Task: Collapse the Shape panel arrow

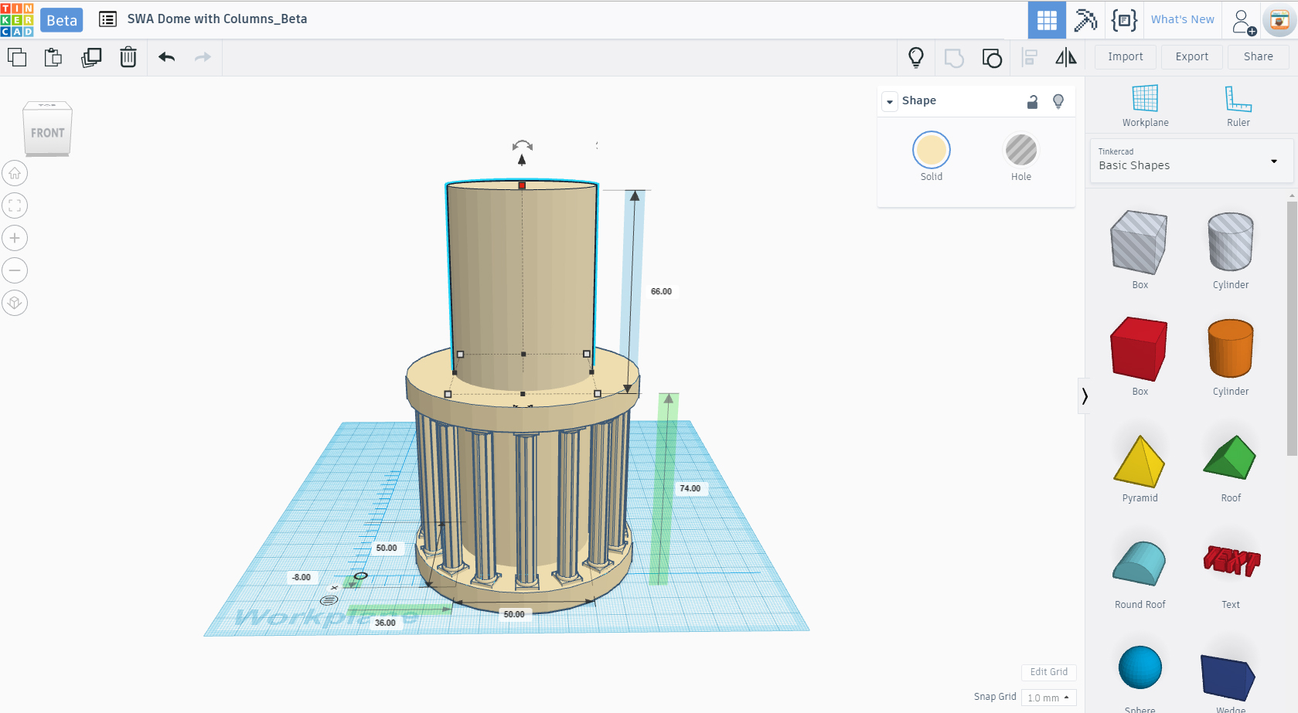Action: [890, 101]
